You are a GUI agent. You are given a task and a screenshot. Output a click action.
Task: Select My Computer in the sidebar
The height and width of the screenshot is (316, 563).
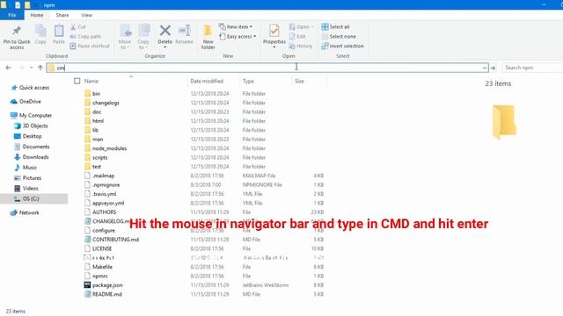(32, 115)
